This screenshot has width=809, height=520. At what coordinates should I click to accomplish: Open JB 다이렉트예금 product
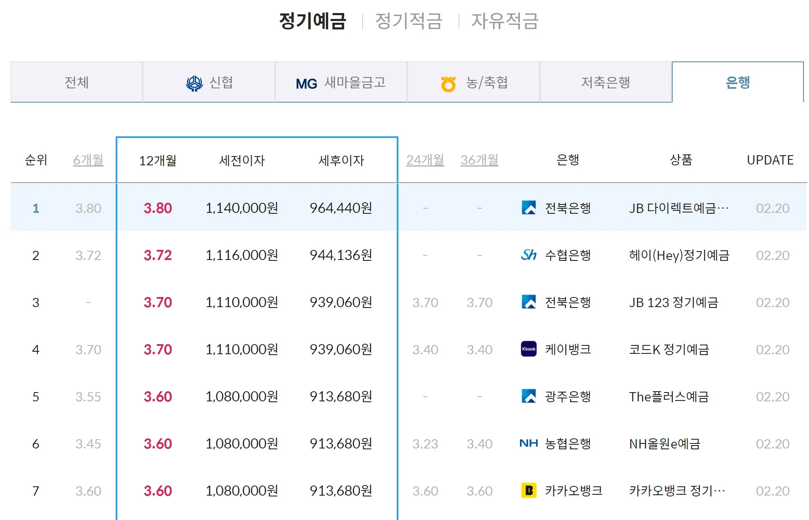679,208
